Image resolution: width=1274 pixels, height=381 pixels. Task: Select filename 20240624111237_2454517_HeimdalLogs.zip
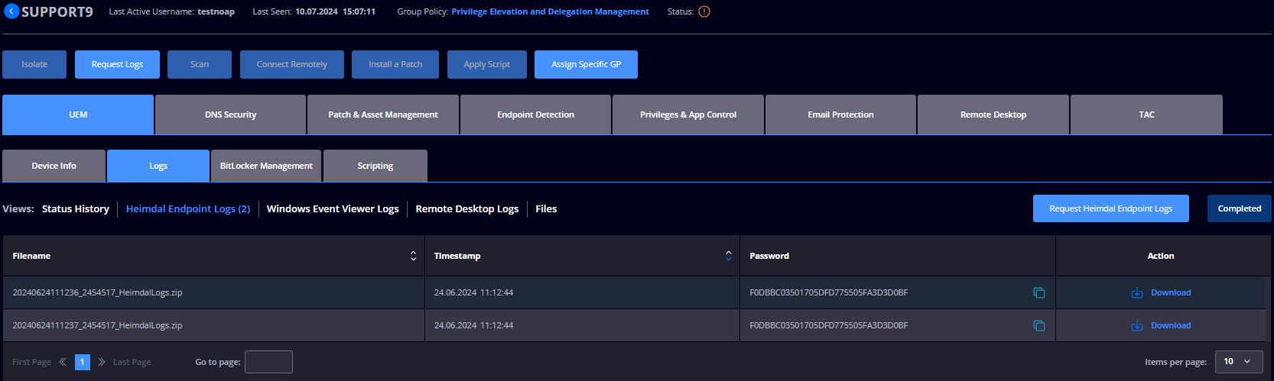97,325
